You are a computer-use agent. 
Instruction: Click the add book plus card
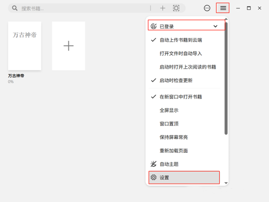tap(69, 46)
